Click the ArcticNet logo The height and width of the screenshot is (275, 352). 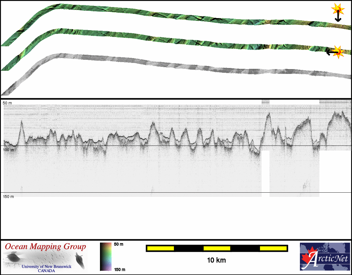coord(325,256)
